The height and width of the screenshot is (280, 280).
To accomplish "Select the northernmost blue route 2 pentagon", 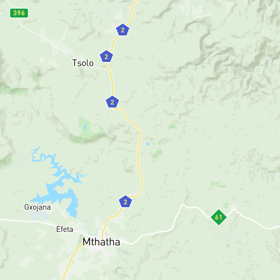I will [123, 29].
